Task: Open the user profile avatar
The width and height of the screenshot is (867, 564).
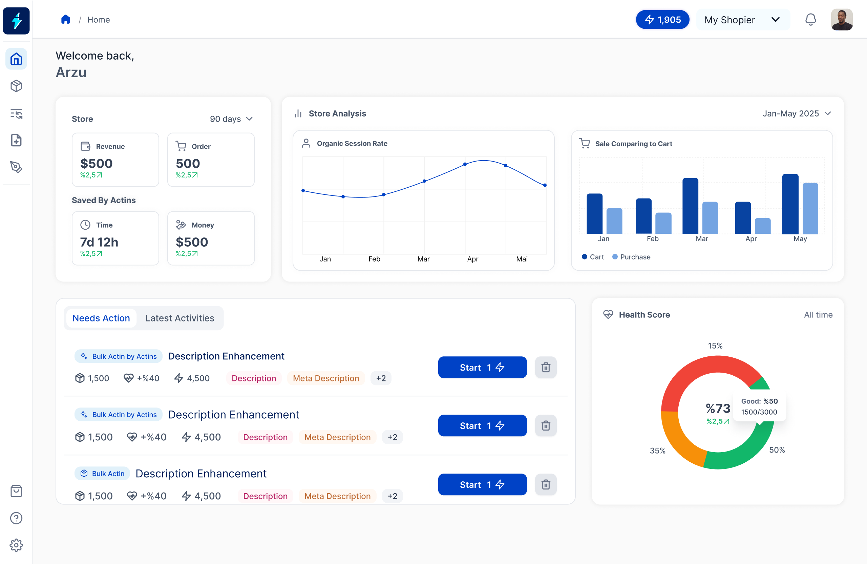Action: click(x=841, y=20)
